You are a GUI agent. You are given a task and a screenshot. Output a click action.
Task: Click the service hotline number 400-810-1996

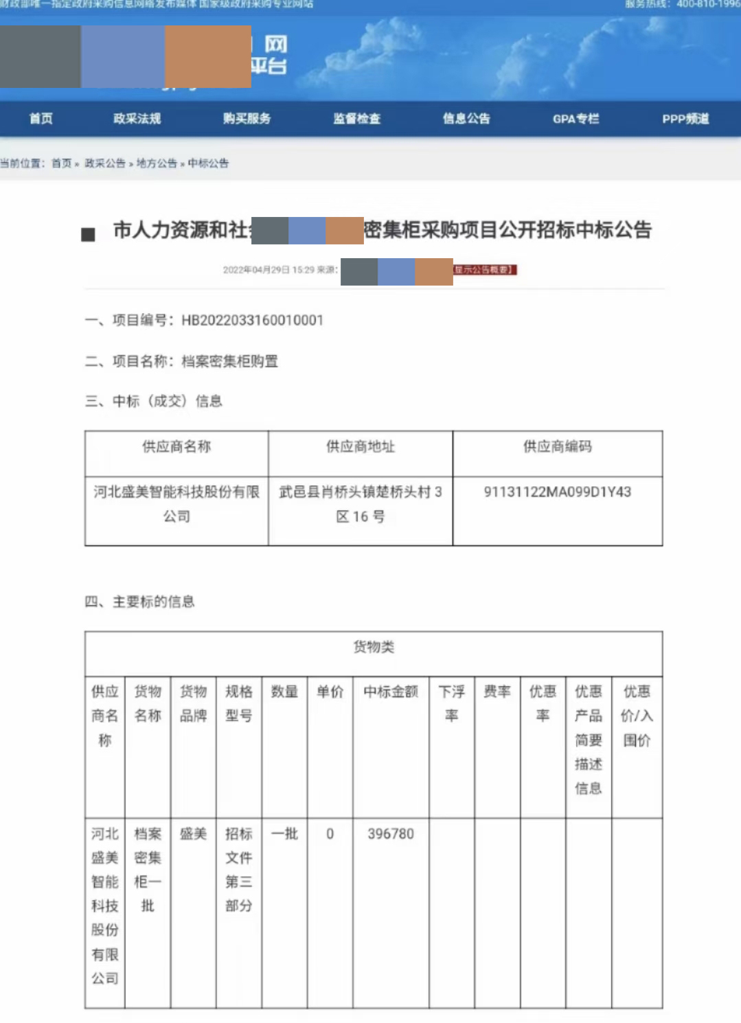[707, 4]
